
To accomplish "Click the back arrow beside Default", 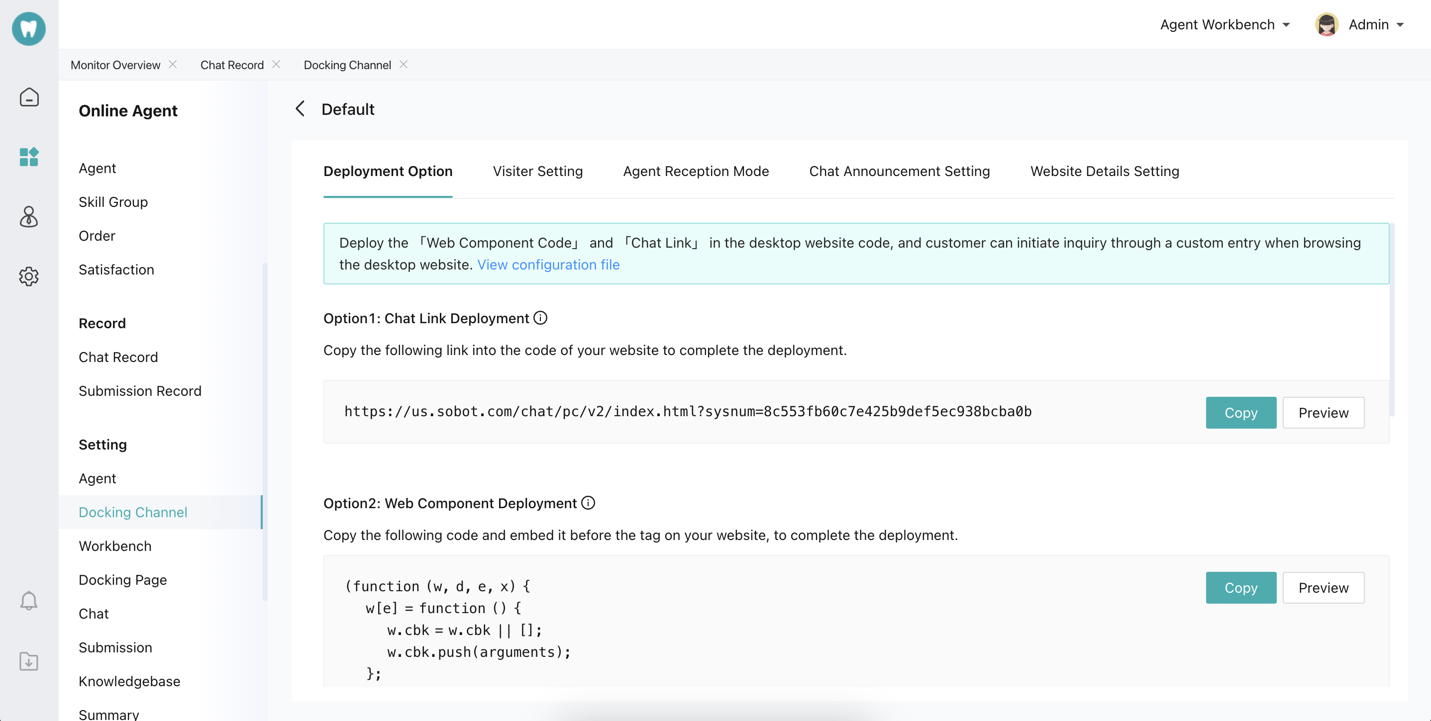I will click(x=301, y=109).
